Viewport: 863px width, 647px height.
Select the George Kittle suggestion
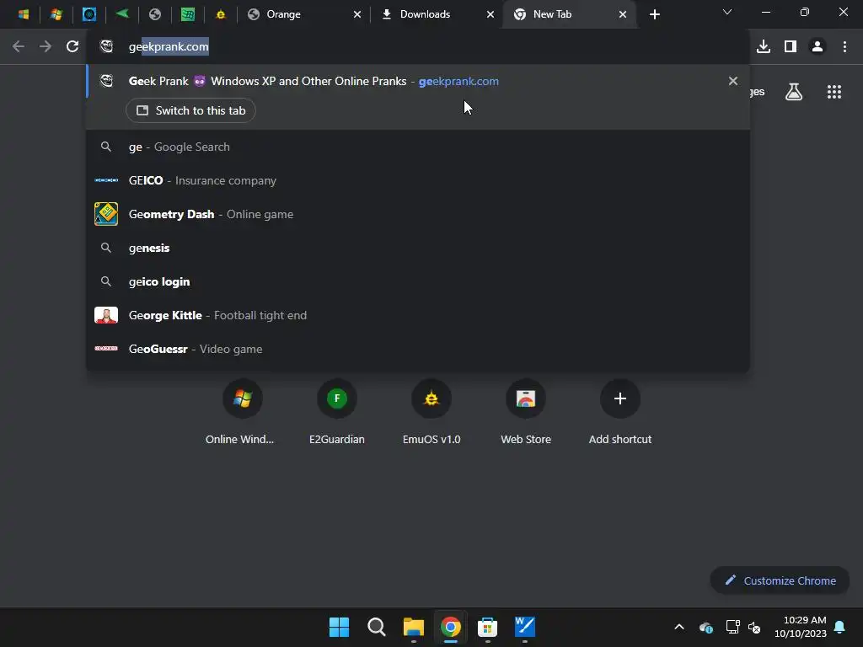click(x=418, y=315)
